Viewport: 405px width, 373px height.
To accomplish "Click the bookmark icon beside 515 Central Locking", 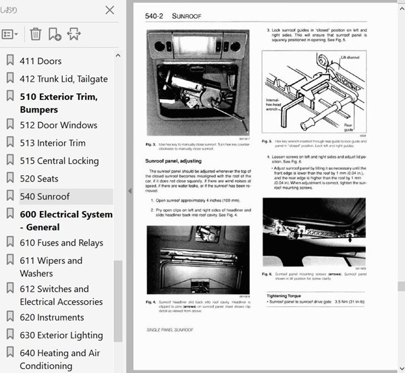I will [10, 160].
